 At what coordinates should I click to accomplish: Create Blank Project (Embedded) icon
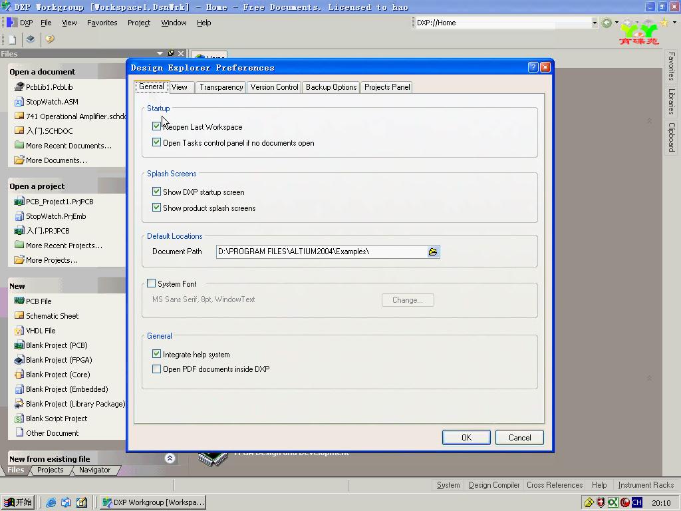[x=19, y=389]
